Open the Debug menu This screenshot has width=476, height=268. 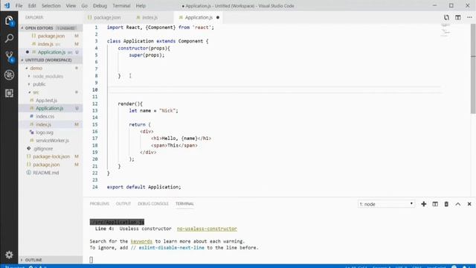pyautogui.click(x=100, y=5)
